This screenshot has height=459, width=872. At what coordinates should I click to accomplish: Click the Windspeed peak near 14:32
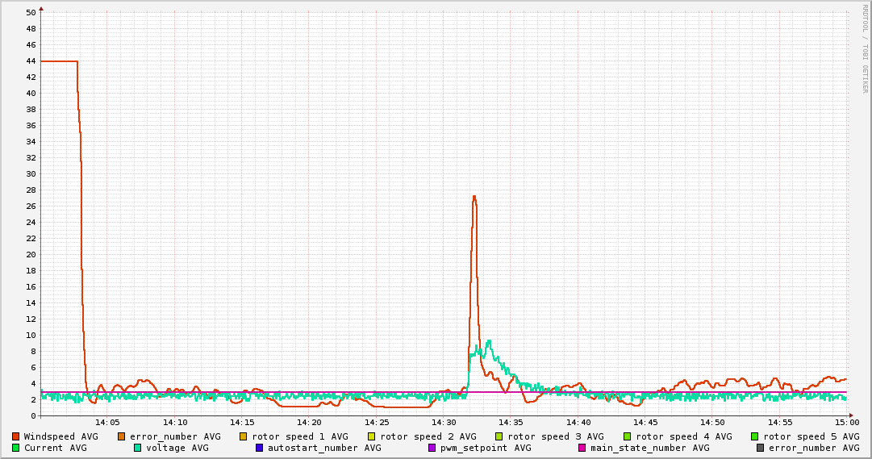point(474,197)
